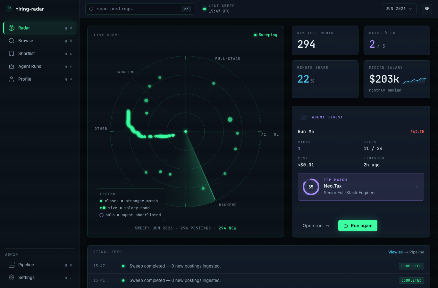Click the New This Month 294 card
Screen dimensions: 438x288
pyautogui.click(x=325, y=40)
